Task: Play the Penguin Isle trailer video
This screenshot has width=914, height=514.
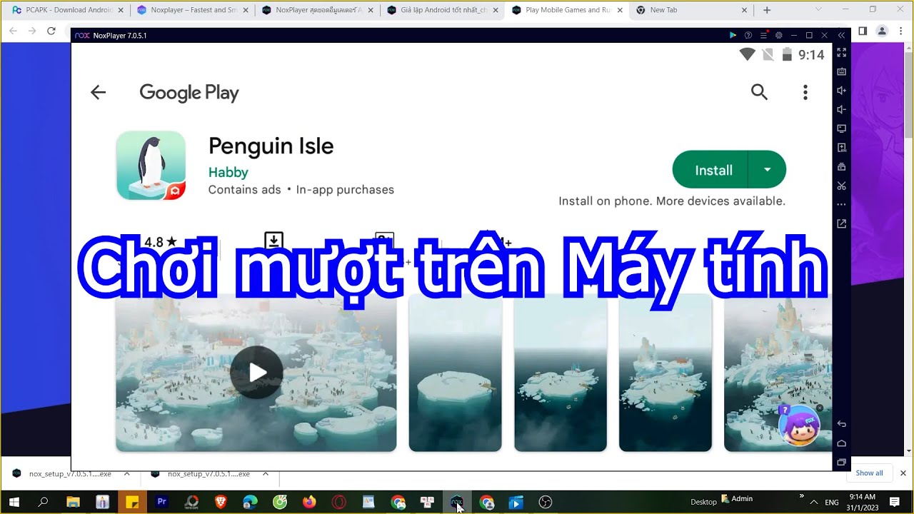Action: point(256,373)
